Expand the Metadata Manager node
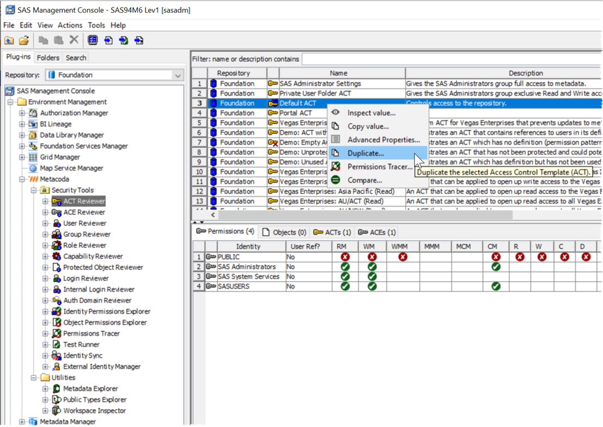 pyautogui.click(x=22, y=422)
